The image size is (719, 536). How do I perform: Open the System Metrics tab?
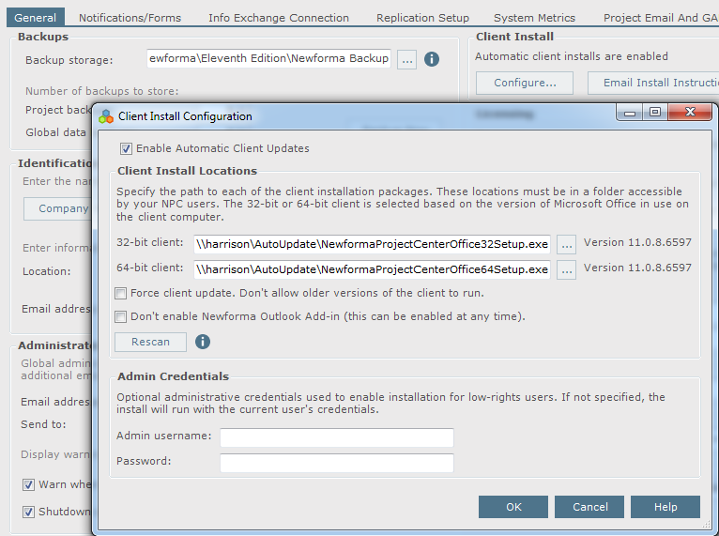click(x=534, y=18)
